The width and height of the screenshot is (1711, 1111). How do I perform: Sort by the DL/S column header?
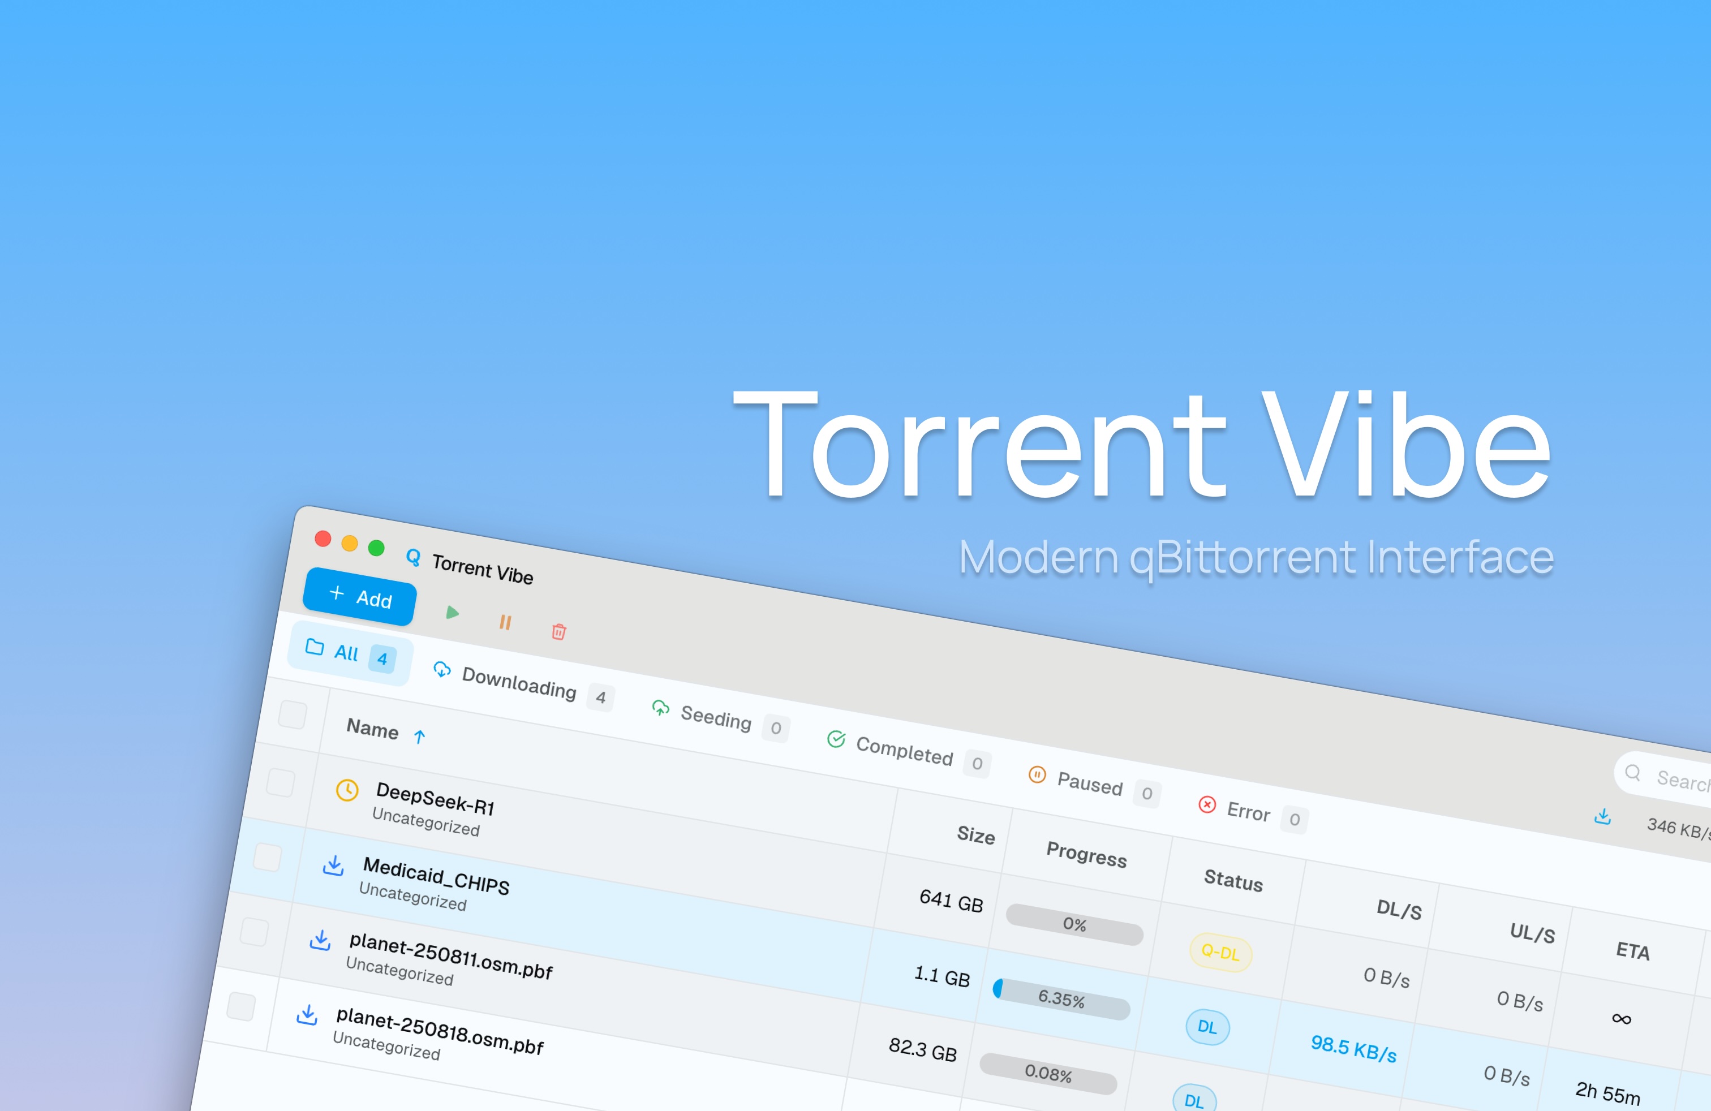[x=1399, y=910]
